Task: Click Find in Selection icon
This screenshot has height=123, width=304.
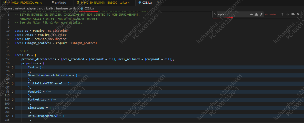Action: point(293,14)
